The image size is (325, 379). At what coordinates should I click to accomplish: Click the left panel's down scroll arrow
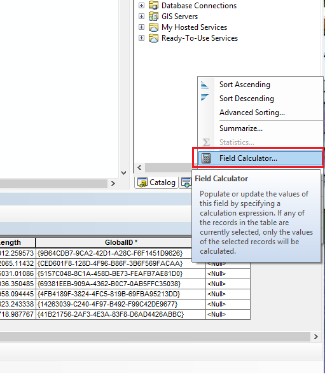pyautogui.click(x=124, y=173)
